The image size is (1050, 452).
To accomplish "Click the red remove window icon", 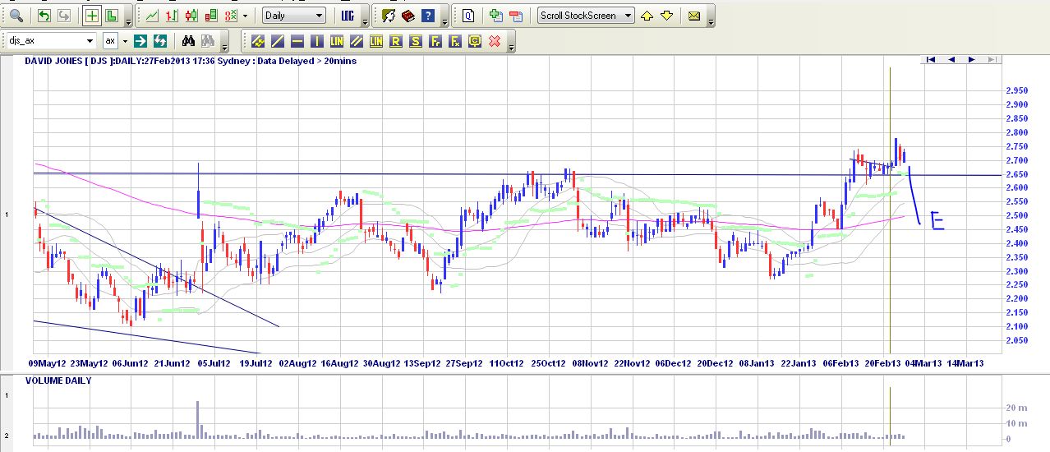I will point(515,16).
